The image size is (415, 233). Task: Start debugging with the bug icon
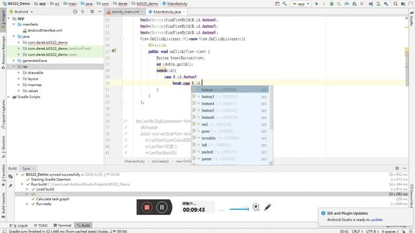[331, 4]
